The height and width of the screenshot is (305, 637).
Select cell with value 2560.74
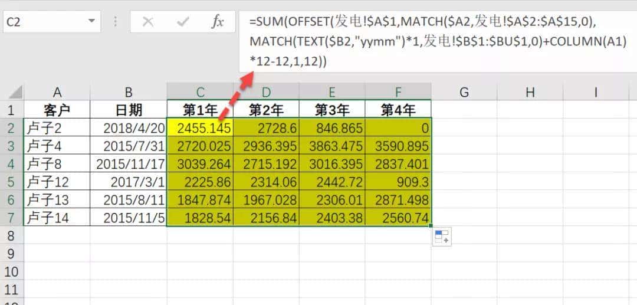(x=398, y=218)
